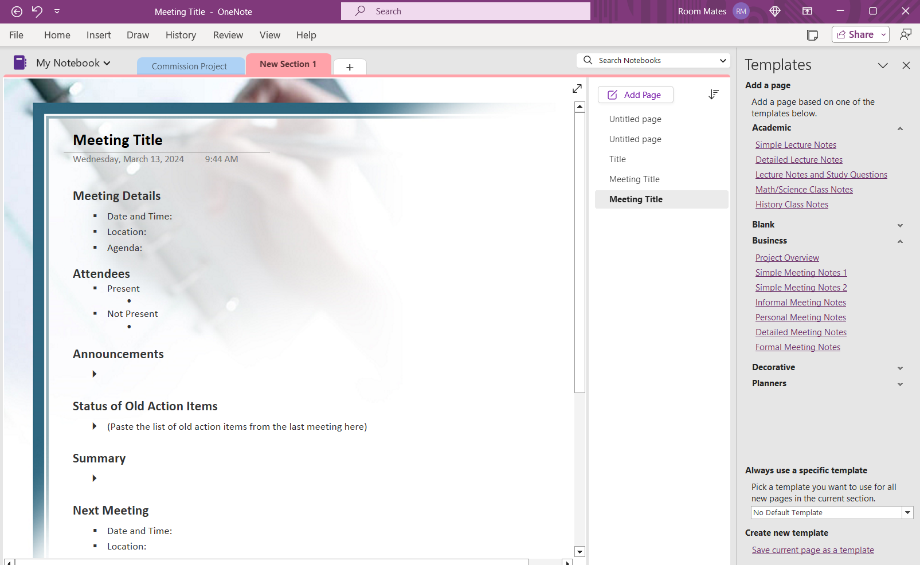Image resolution: width=920 pixels, height=565 pixels.
Task: Apply Informal Meeting Notes template
Action: pyautogui.click(x=801, y=303)
